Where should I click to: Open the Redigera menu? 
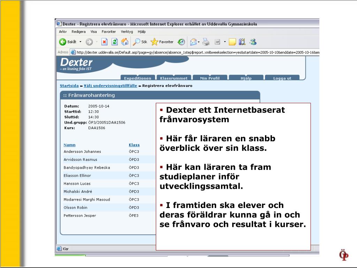(x=78, y=32)
